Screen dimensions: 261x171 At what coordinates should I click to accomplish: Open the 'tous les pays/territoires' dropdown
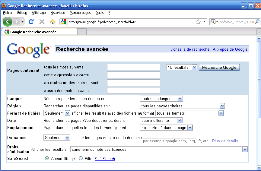tap(183, 106)
